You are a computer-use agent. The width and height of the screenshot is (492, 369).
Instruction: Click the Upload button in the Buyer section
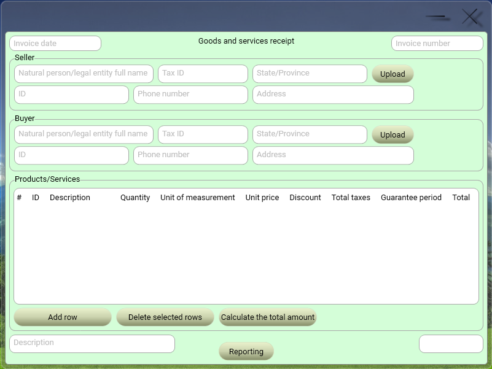click(x=392, y=134)
